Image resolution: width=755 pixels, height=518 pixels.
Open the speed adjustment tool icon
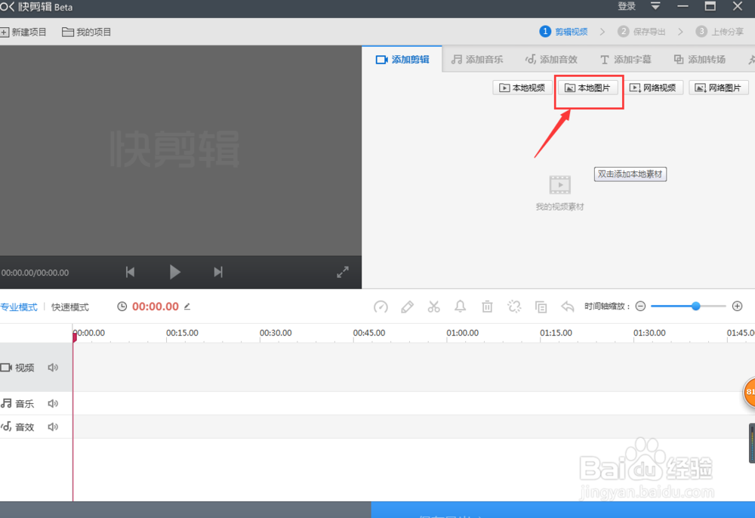(381, 307)
